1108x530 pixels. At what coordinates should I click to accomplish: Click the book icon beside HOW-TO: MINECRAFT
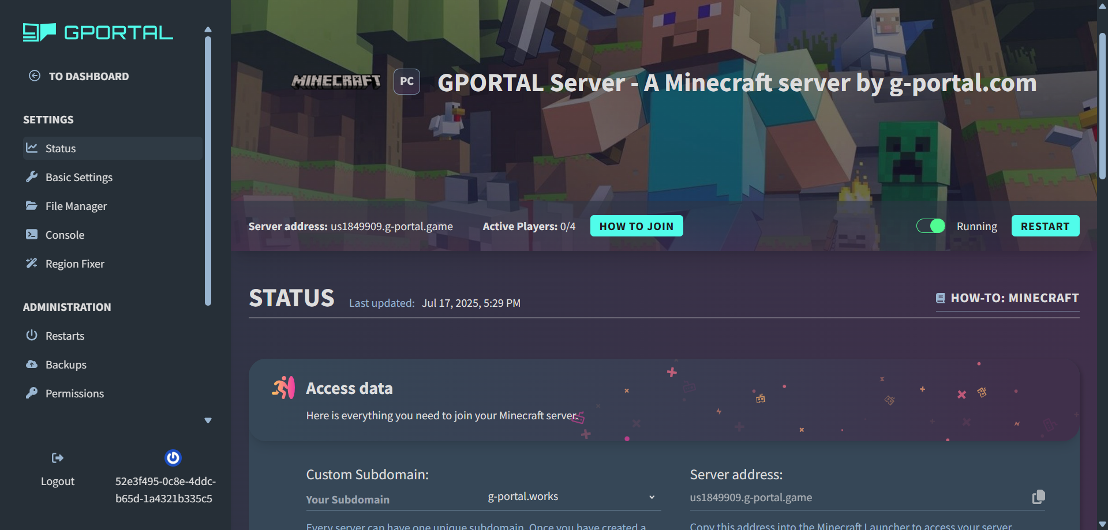click(x=940, y=298)
